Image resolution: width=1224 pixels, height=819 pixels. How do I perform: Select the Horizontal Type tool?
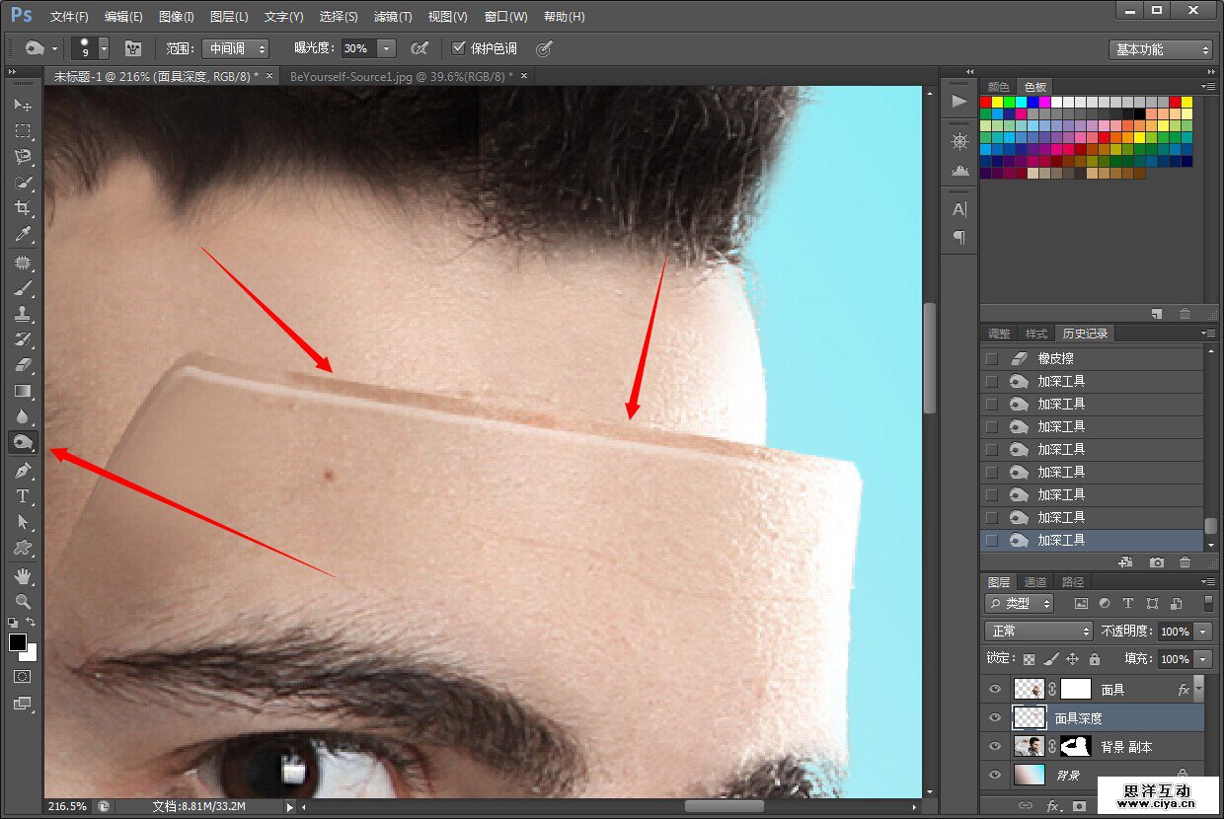(x=23, y=496)
